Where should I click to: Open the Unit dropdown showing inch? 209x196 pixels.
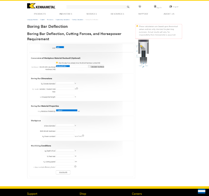[x=60, y=47]
